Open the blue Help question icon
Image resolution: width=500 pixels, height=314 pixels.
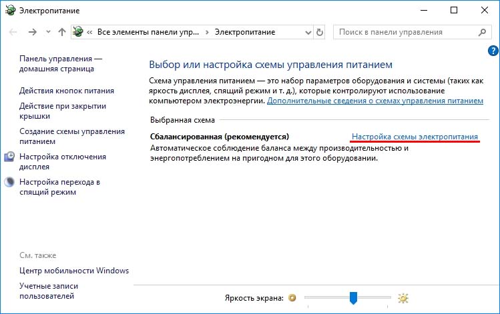[493, 51]
